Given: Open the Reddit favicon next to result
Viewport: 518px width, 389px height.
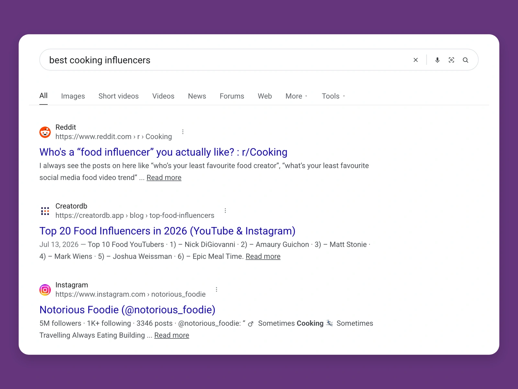Looking at the screenshot, I should pos(45,132).
